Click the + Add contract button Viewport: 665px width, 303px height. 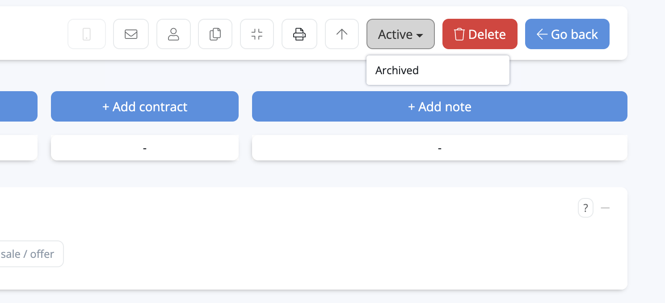coord(145,106)
